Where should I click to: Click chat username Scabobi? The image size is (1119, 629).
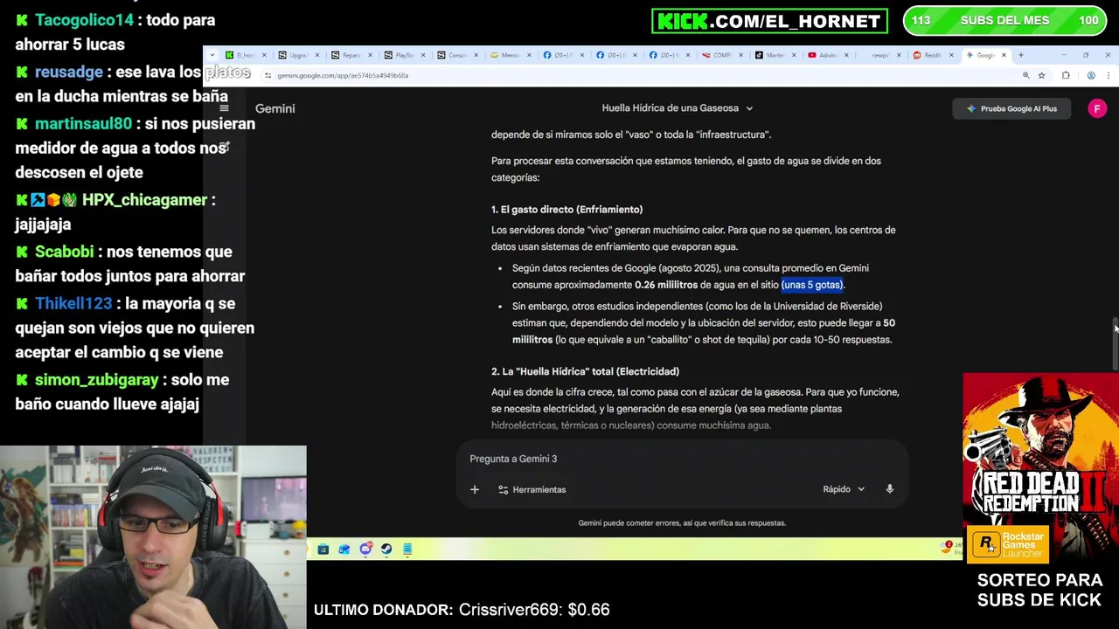[x=64, y=252]
